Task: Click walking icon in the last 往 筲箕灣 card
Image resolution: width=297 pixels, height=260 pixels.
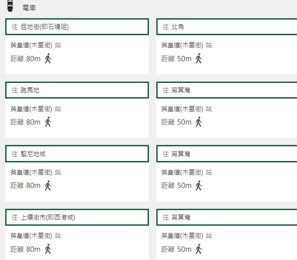Action: pyautogui.click(x=199, y=249)
